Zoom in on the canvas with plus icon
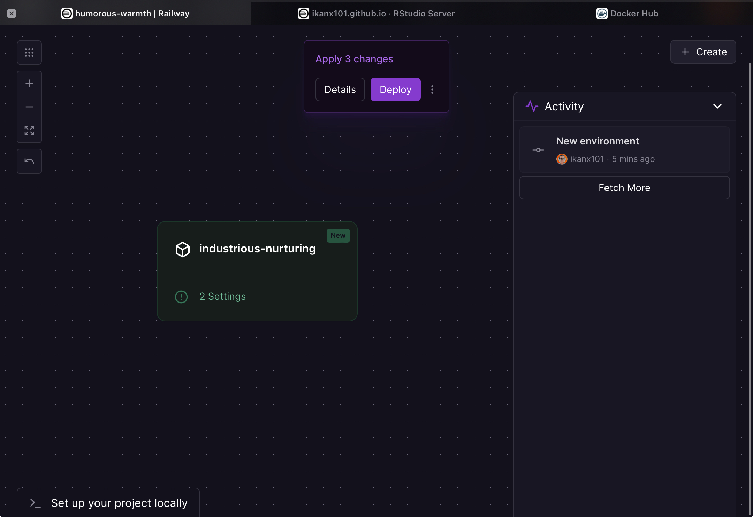The image size is (753, 517). (x=29, y=83)
